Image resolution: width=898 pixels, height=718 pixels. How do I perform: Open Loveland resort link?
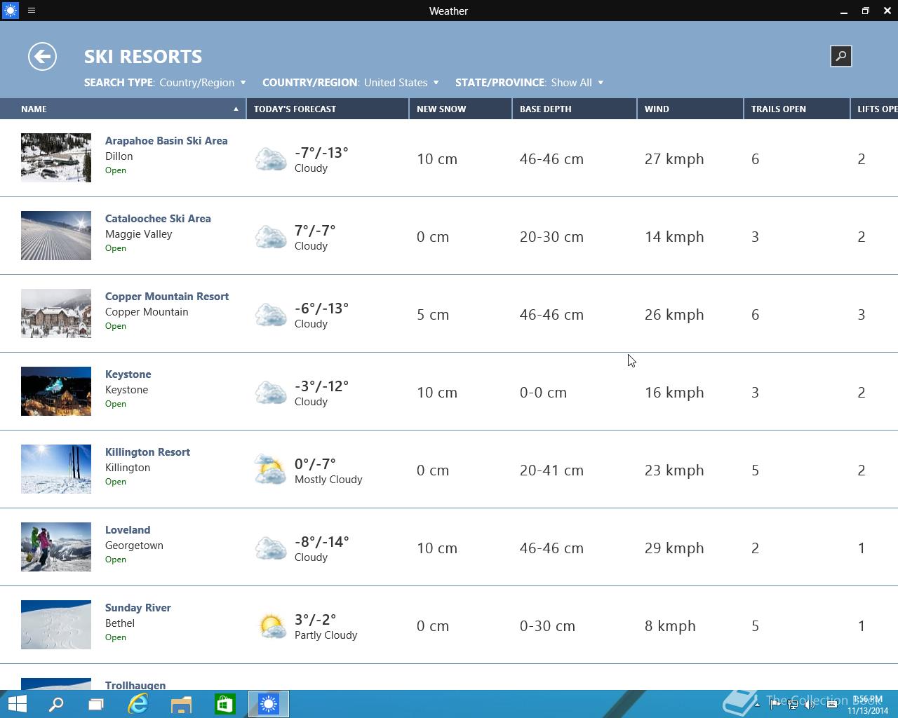(128, 530)
